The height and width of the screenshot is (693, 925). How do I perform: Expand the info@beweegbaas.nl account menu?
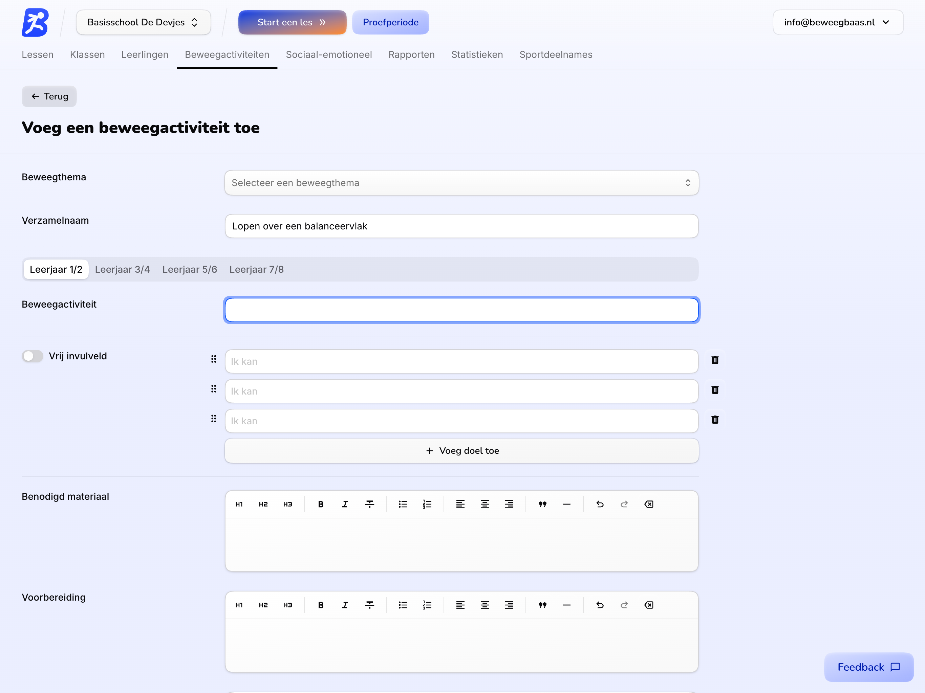point(838,22)
